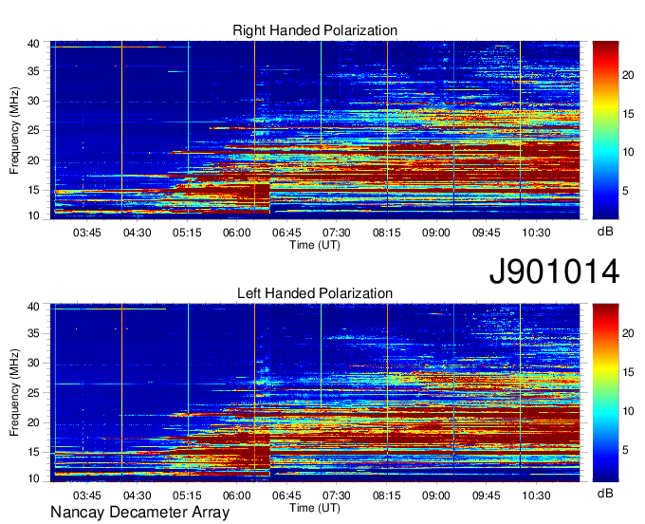
Task: Click the 20 dB label on upper color bar
Action: pos(628,75)
